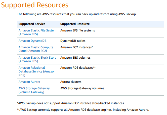Click the Amazon EC2 instances cell
The height and width of the screenshot is (115, 167).
77,47
